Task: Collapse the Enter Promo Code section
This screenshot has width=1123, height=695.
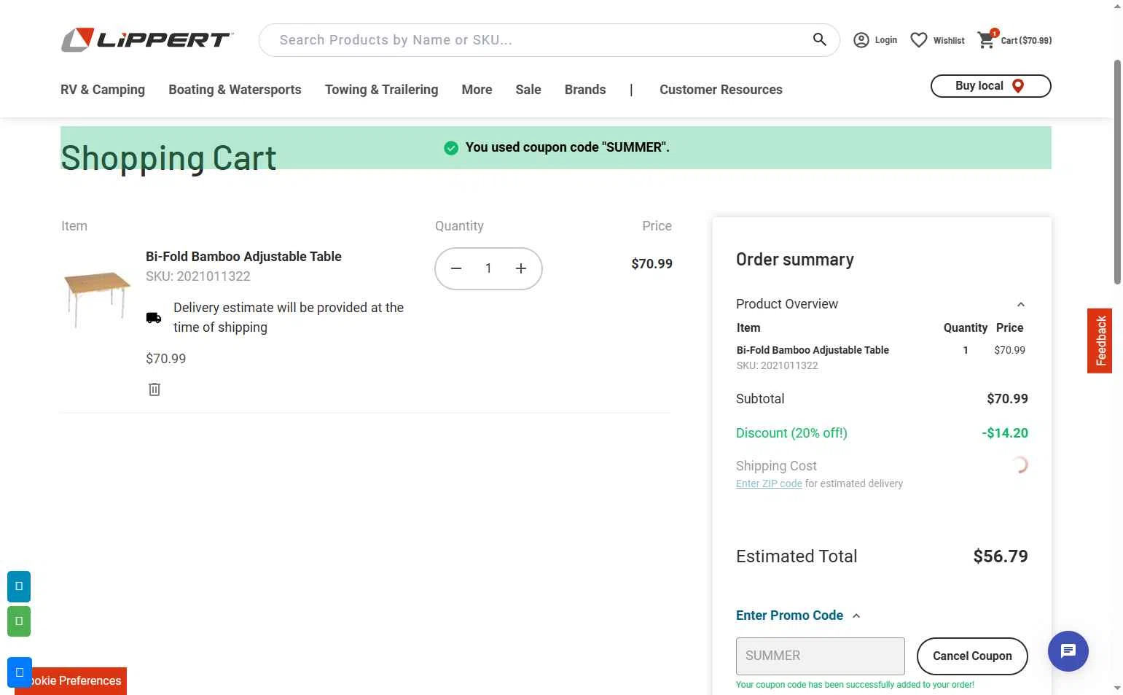Action: click(856, 616)
